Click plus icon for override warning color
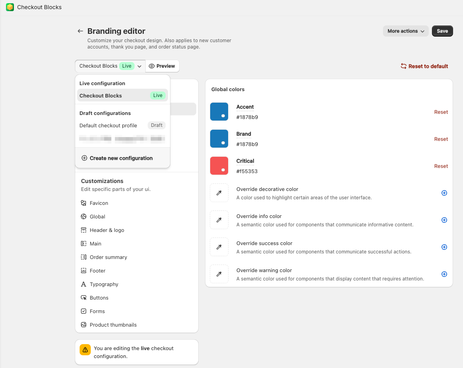The image size is (463, 368). [444, 274]
